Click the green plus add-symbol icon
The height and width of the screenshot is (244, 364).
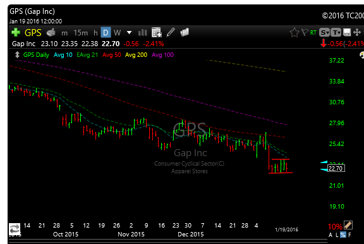click(16, 32)
